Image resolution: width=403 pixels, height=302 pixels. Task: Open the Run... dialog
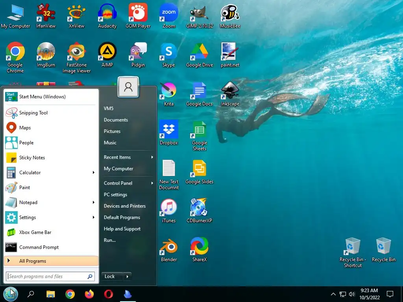(110, 240)
